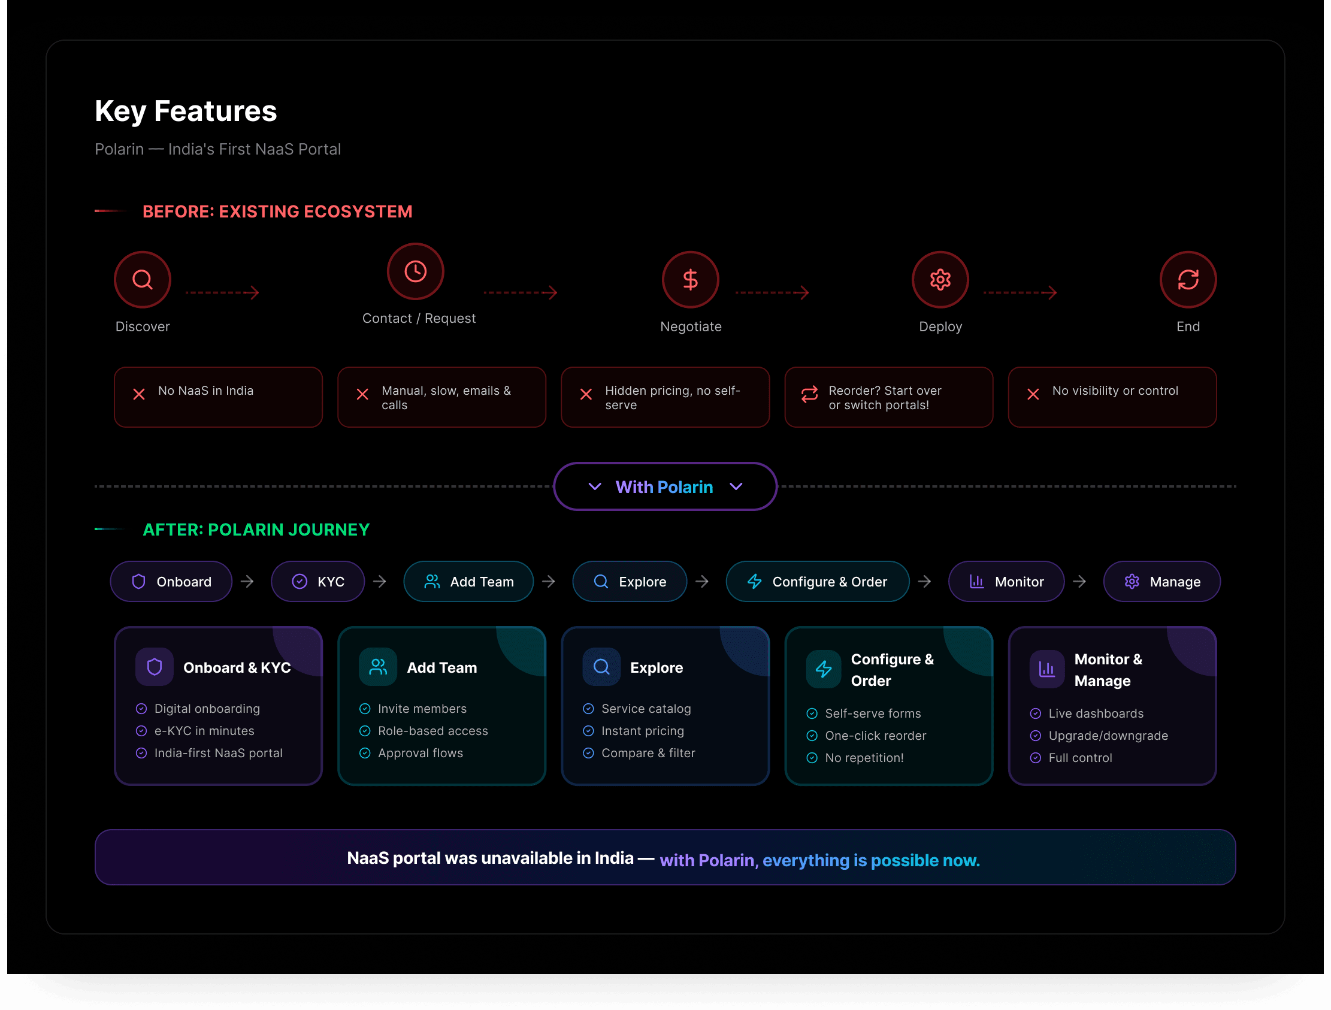1331x1010 pixels.
Task: Click checkmark beside One-click reorder
Action: coord(812,736)
